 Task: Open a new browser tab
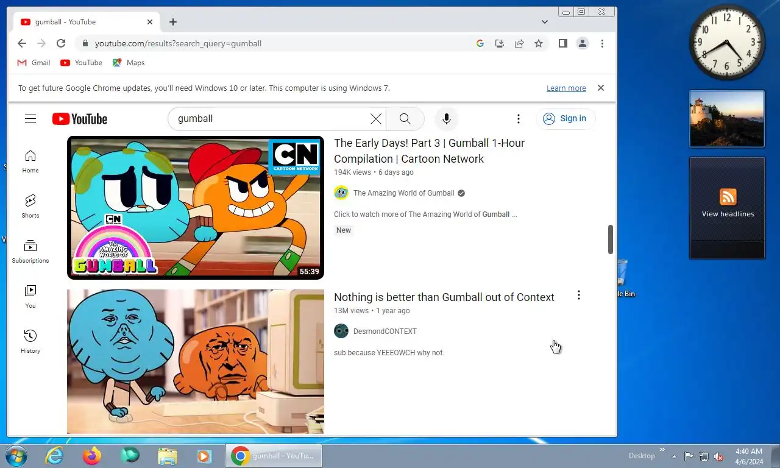173,22
